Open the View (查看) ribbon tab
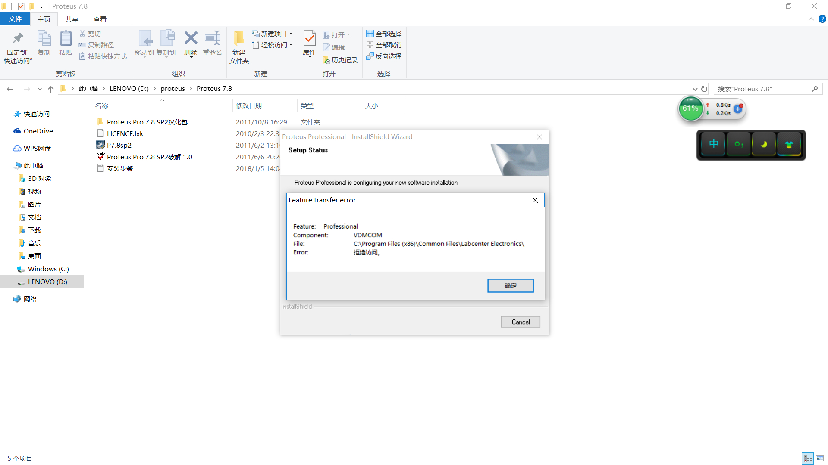The width and height of the screenshot is (828, 465). [100, 19]
